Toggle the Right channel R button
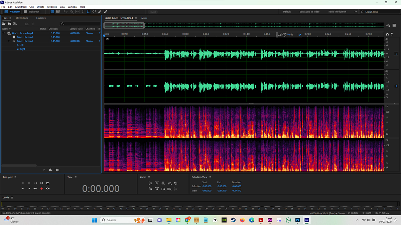The height and width of the screenshot is (225, 401). (x=397, y=86)
